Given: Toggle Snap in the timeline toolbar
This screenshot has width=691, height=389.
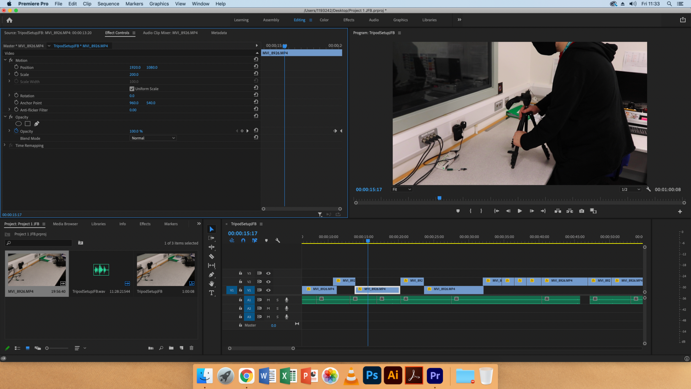Looking at the screenshot, I should [243, 240].
